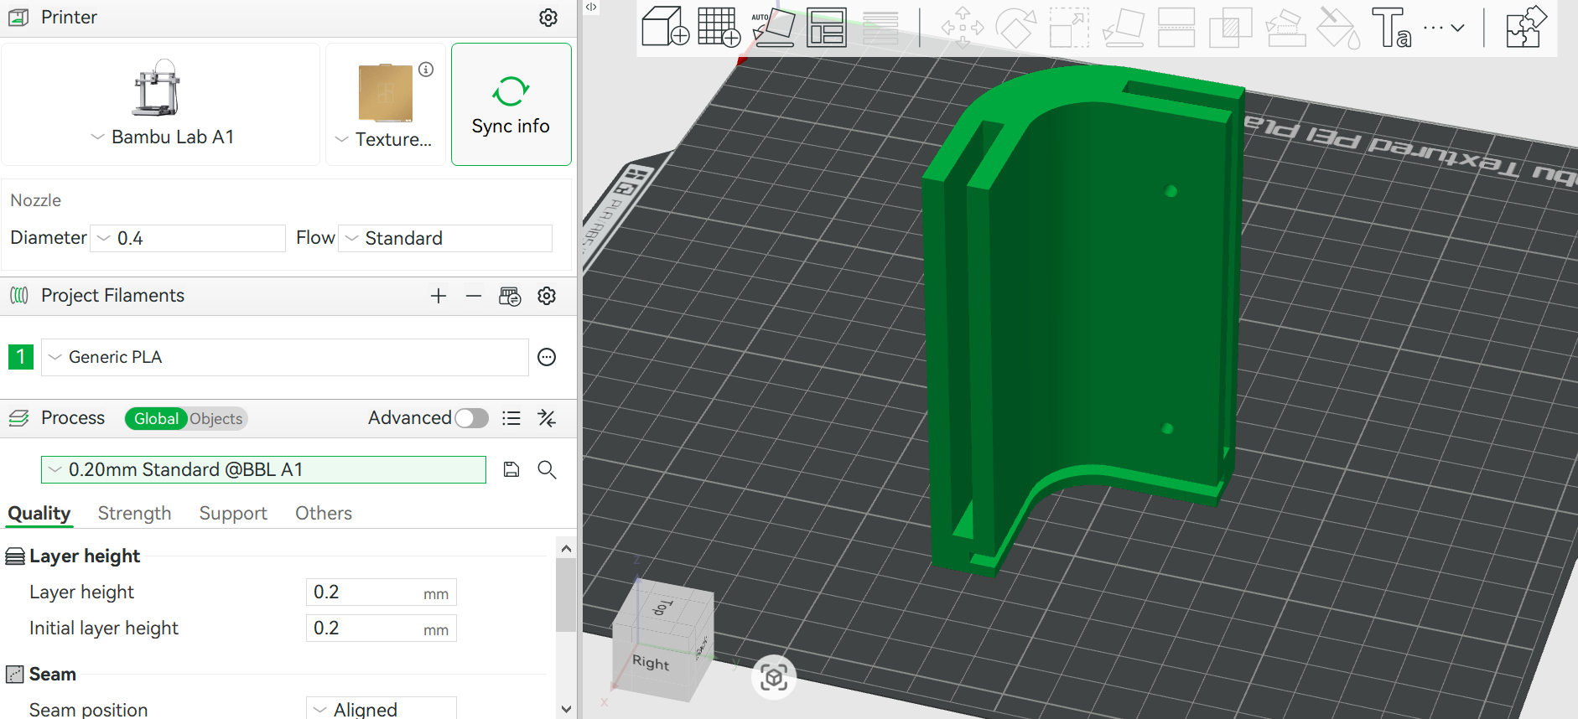The height and width of the screenshot is (719, 1578).
Task: Click the bed plate thumbnail image
Action: (385, 93)
